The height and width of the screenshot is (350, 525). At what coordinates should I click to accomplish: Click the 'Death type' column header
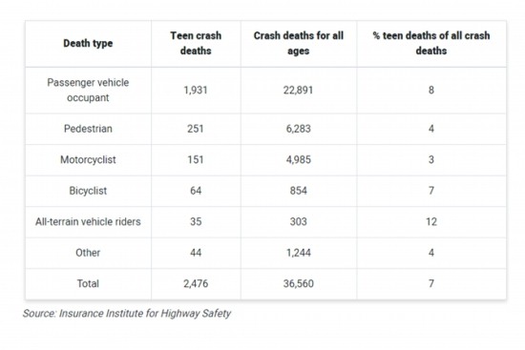point(88,43)
